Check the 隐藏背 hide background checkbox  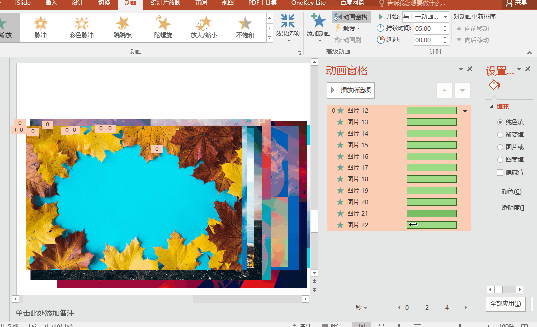click(x=500, y=173)
